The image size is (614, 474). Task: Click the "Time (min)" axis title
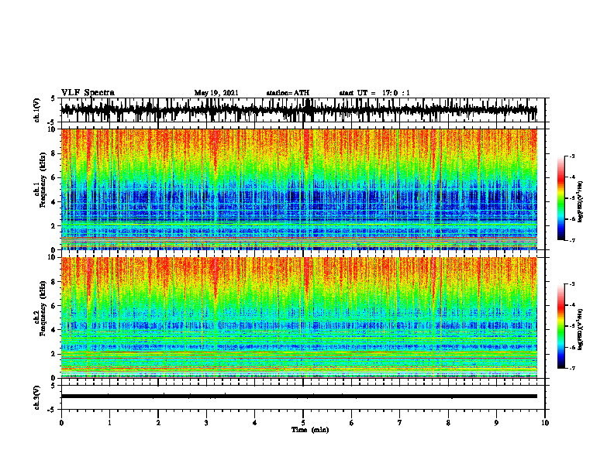[310, 430]
